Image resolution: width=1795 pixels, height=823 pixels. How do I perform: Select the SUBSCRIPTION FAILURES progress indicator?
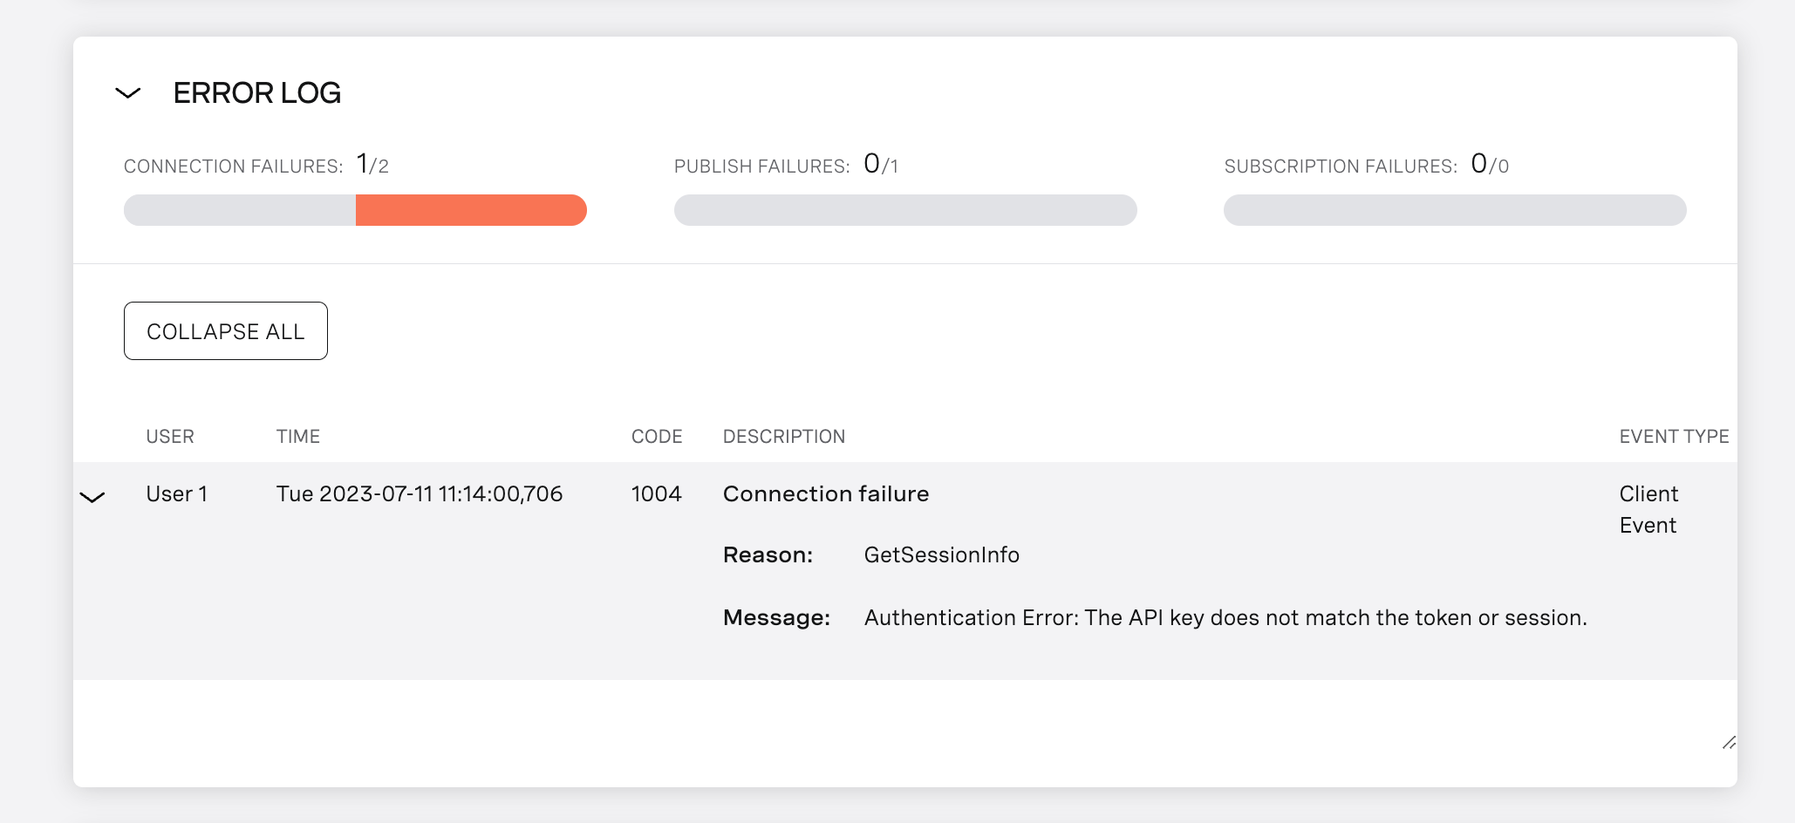click(x=1455, y=210)
